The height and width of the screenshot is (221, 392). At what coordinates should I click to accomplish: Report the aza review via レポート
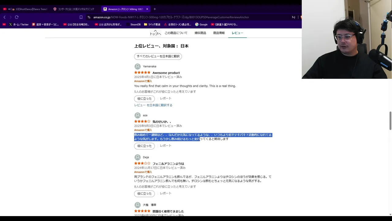coord(166,146)
